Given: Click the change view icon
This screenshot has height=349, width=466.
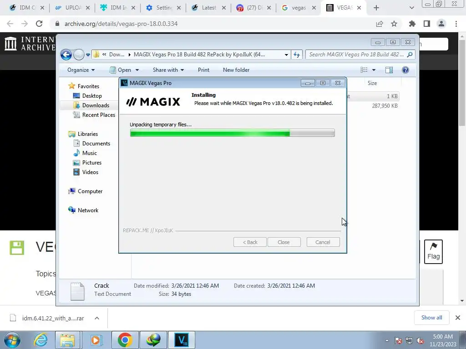Looking at the screenshot, I should 364,70.
